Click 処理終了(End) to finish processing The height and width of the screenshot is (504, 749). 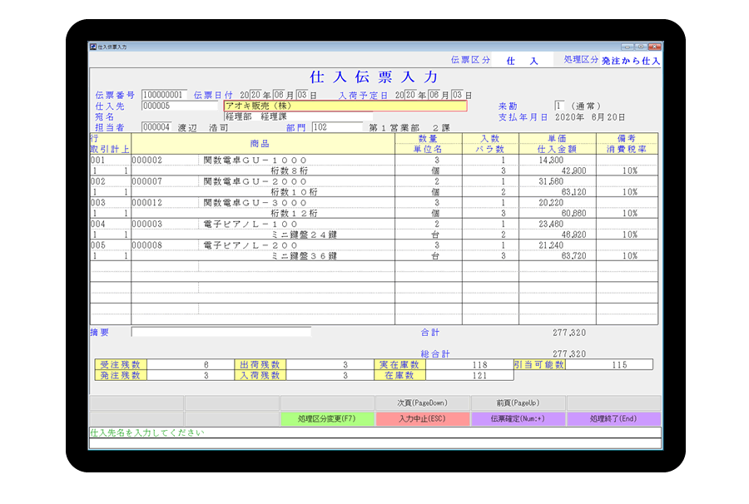point(613,419)
